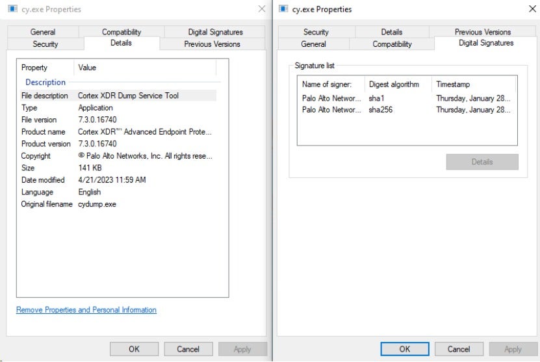Click Apply button in right Properties window
Viewport: 540px width, 362px height.
tap(513, 349)
